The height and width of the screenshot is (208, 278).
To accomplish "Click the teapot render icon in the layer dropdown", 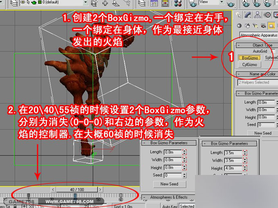I will [34, 2].
